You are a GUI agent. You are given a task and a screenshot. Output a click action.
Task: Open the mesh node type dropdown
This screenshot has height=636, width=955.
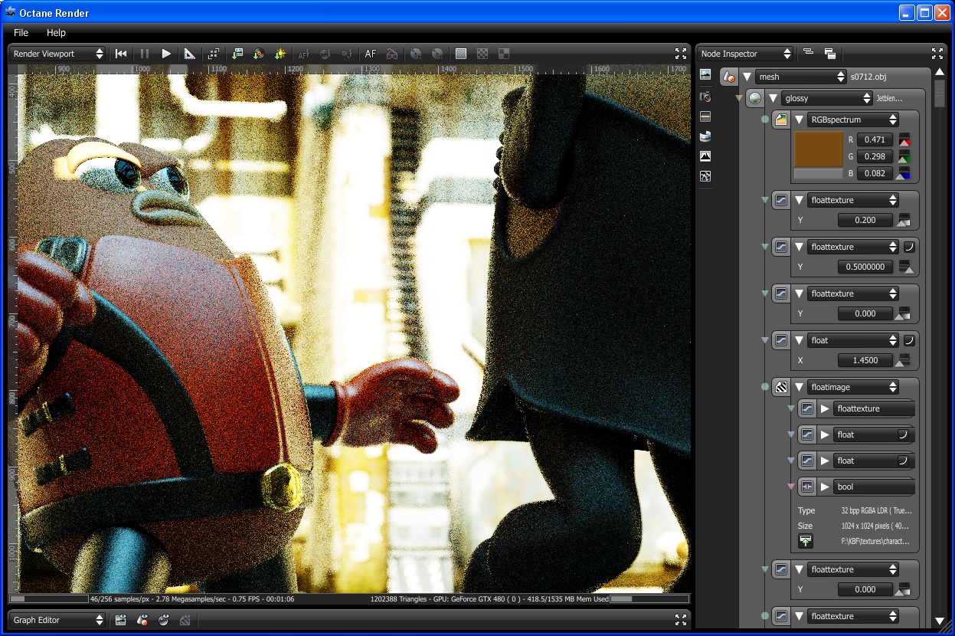(x=800, y=77)
